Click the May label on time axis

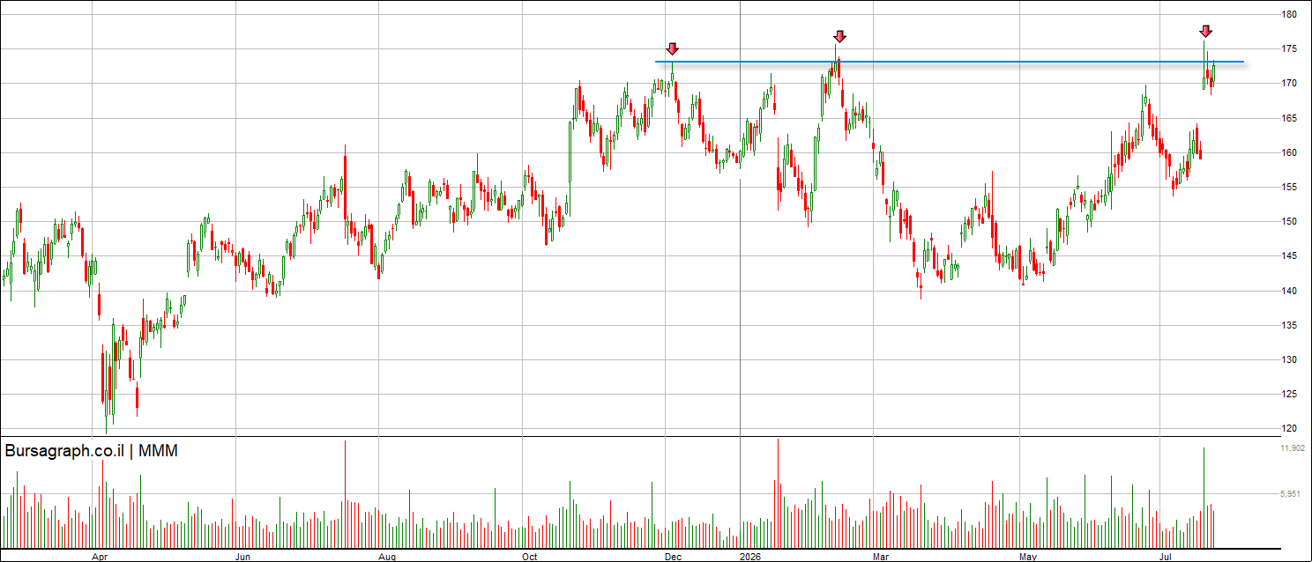tap(1028, 557)
